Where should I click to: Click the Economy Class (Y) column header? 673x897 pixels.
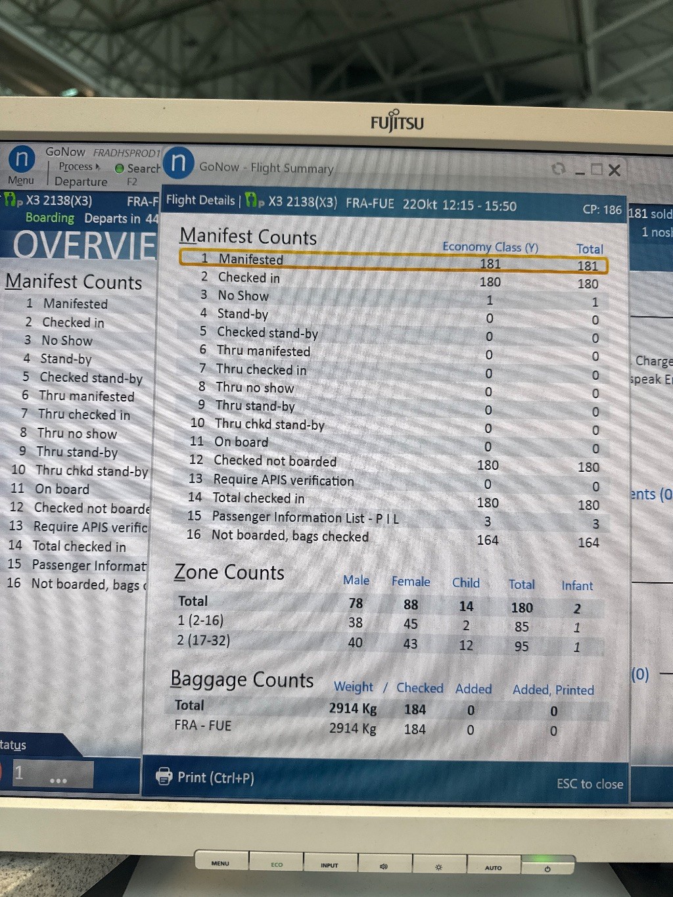coord(490,247)
